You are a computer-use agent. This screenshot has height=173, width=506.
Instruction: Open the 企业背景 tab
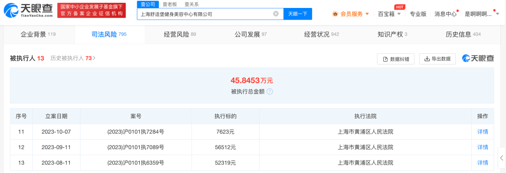coord(39,35)
